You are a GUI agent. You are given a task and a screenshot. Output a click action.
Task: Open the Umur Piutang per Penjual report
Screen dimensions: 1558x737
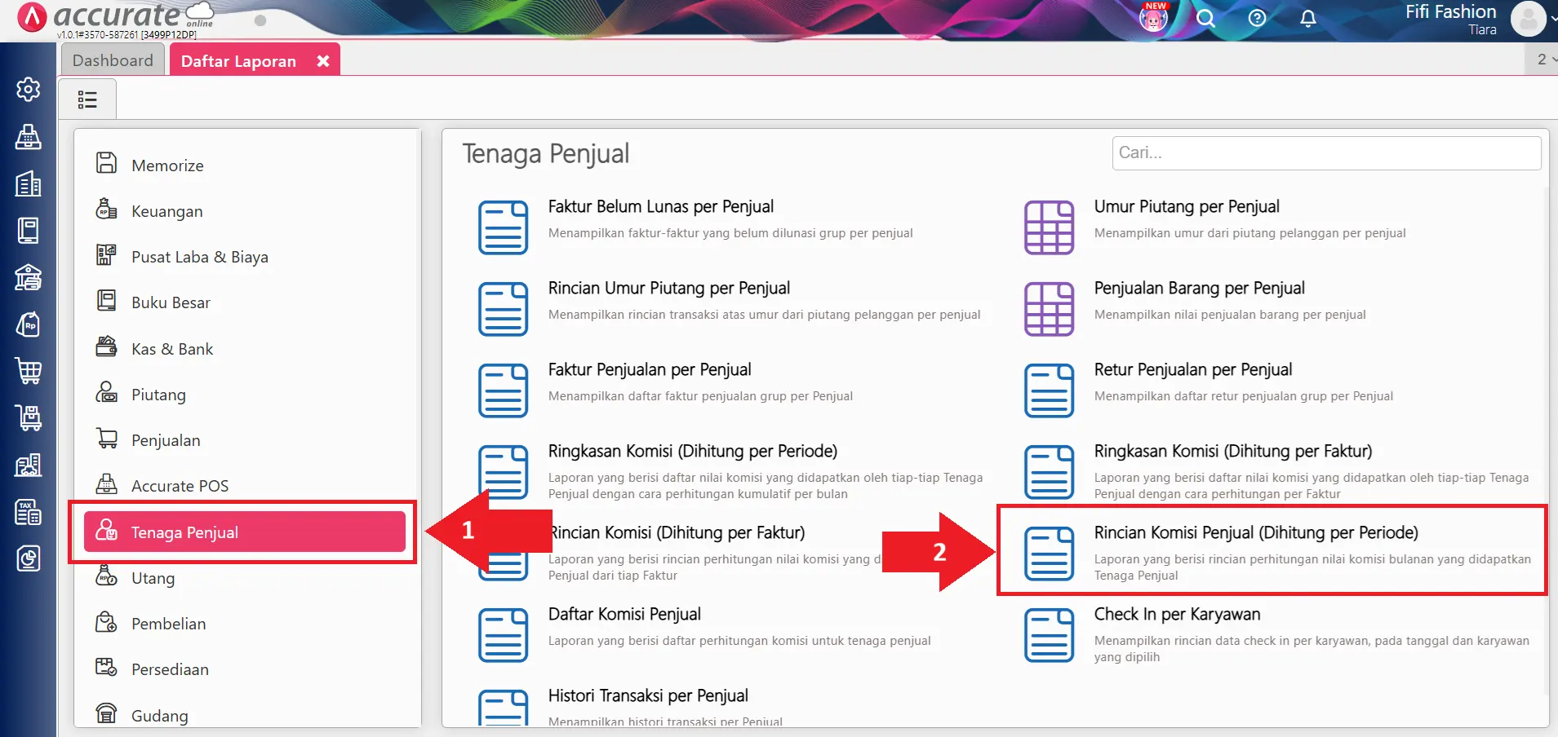coord(1187,206)
